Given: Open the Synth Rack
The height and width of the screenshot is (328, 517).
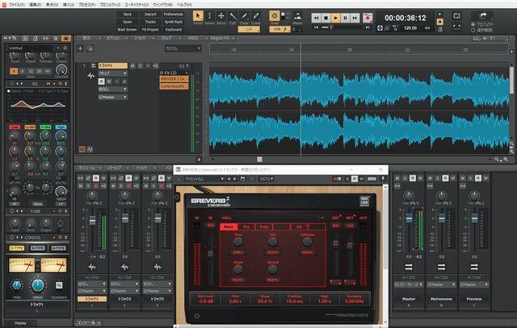Looking at the screenshot, I should coord(174,22).
